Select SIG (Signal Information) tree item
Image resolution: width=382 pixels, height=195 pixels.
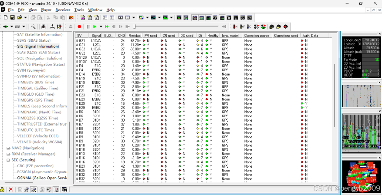(38, 46)
